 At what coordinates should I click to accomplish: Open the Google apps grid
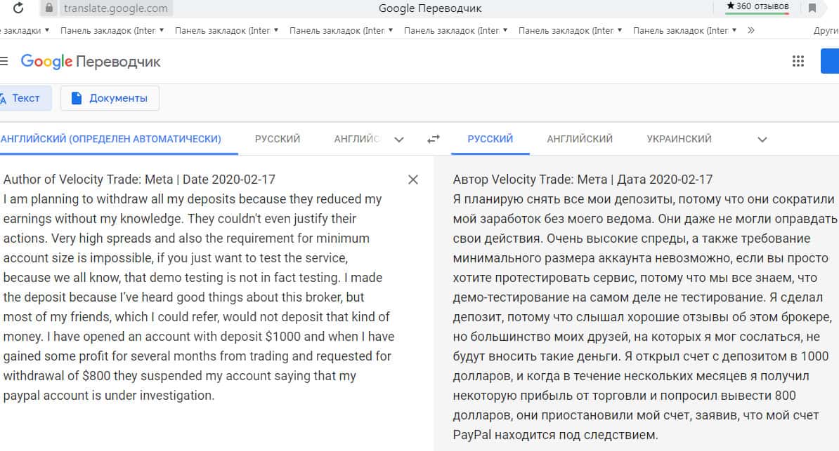point(798,61)
